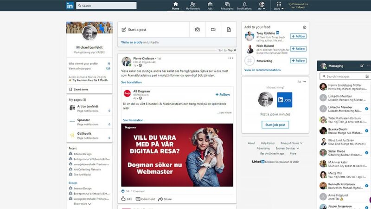Open Art Collecting Network in Recent list
The image size is (371, 209).
[x=87, y=170]
